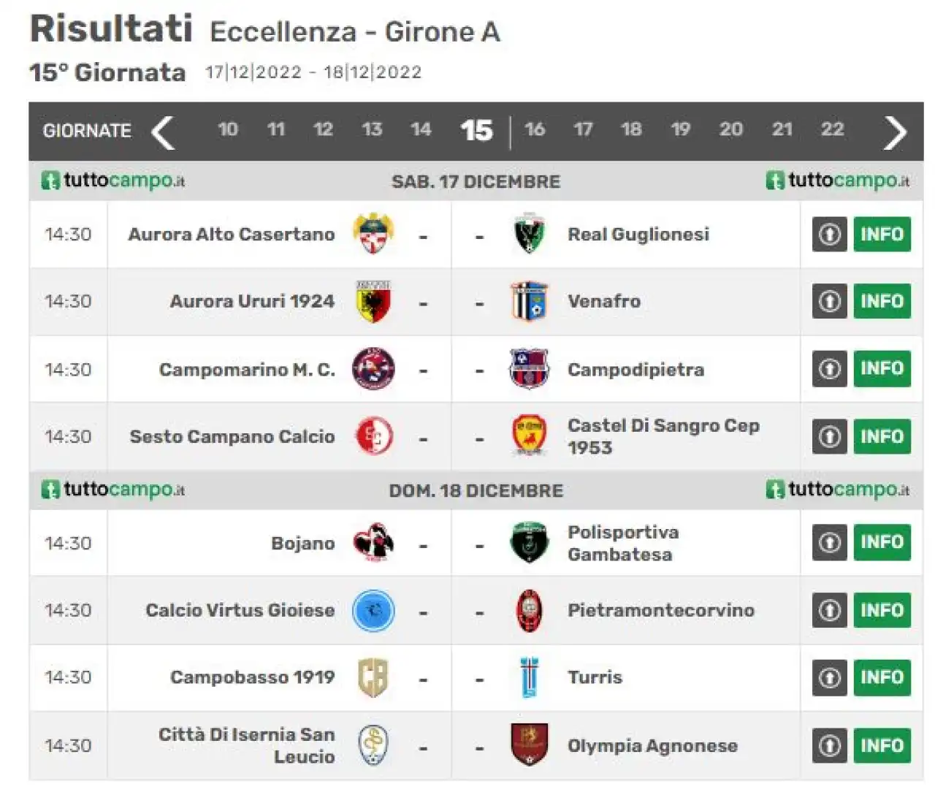The image size is (935, 795).
Task: Click the Campobasso 1919 crest icon
Action: (x=373, y=677)
